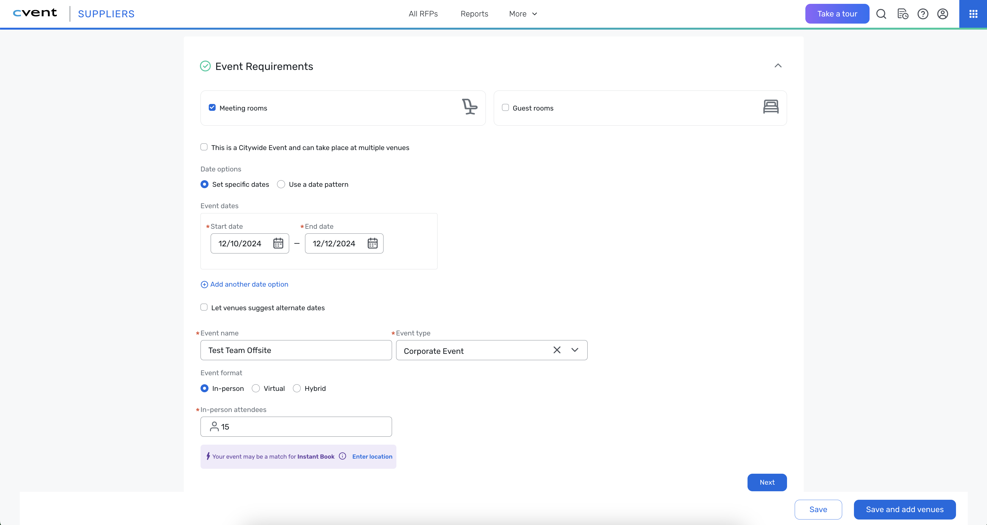Image resolution: width=987 pixels, height=525 pixels.
Task: Click Save and add venues button
Action: pyautogui.click(x=905, y=509)
